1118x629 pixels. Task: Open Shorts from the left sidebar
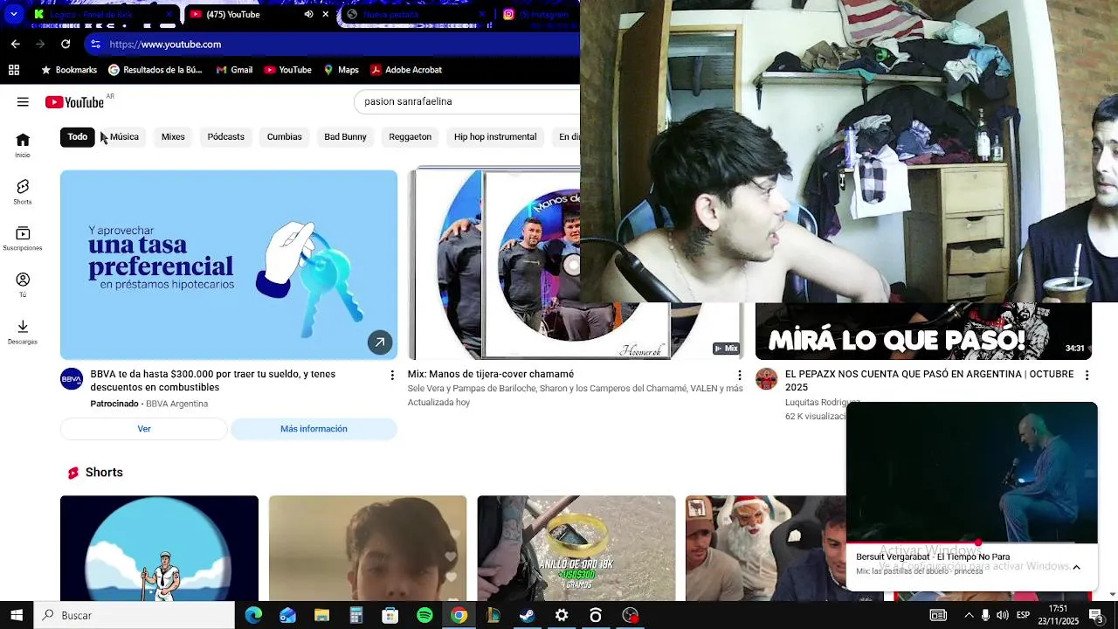(x=23, y=192)
